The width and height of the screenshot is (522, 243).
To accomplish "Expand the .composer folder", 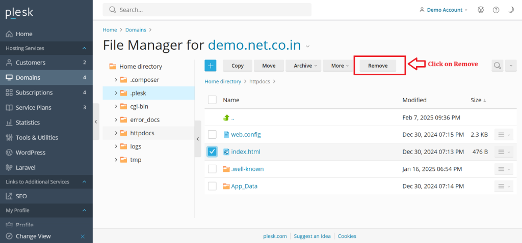I will [116, 80].
